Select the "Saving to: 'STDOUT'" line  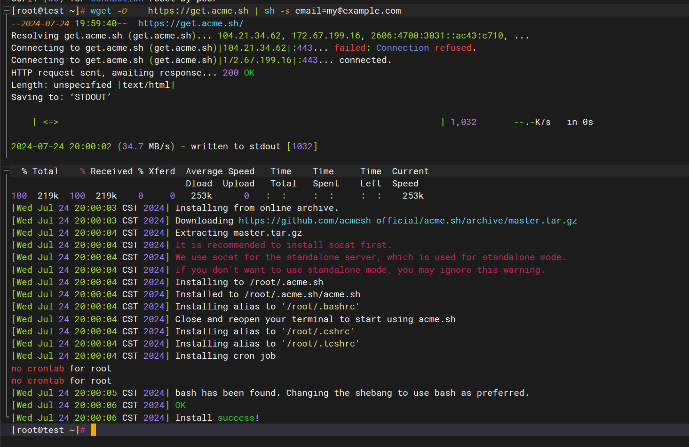tap(61, 97)
